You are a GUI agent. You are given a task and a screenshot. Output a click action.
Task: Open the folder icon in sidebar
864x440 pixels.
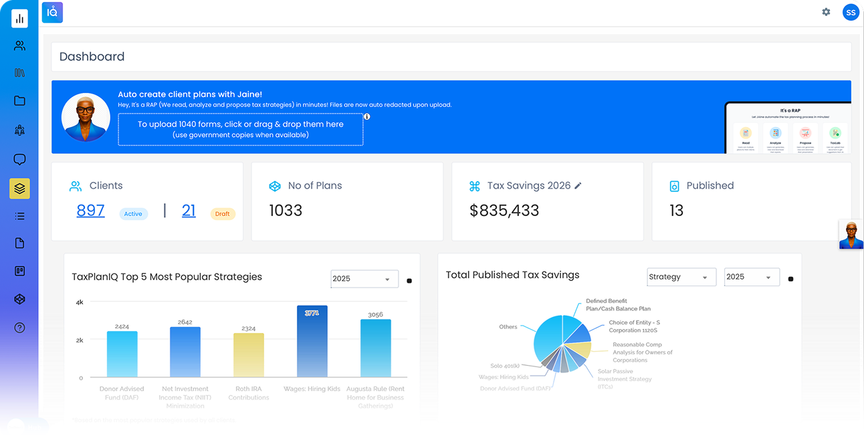pyautogui.click(x=19, y=100)
